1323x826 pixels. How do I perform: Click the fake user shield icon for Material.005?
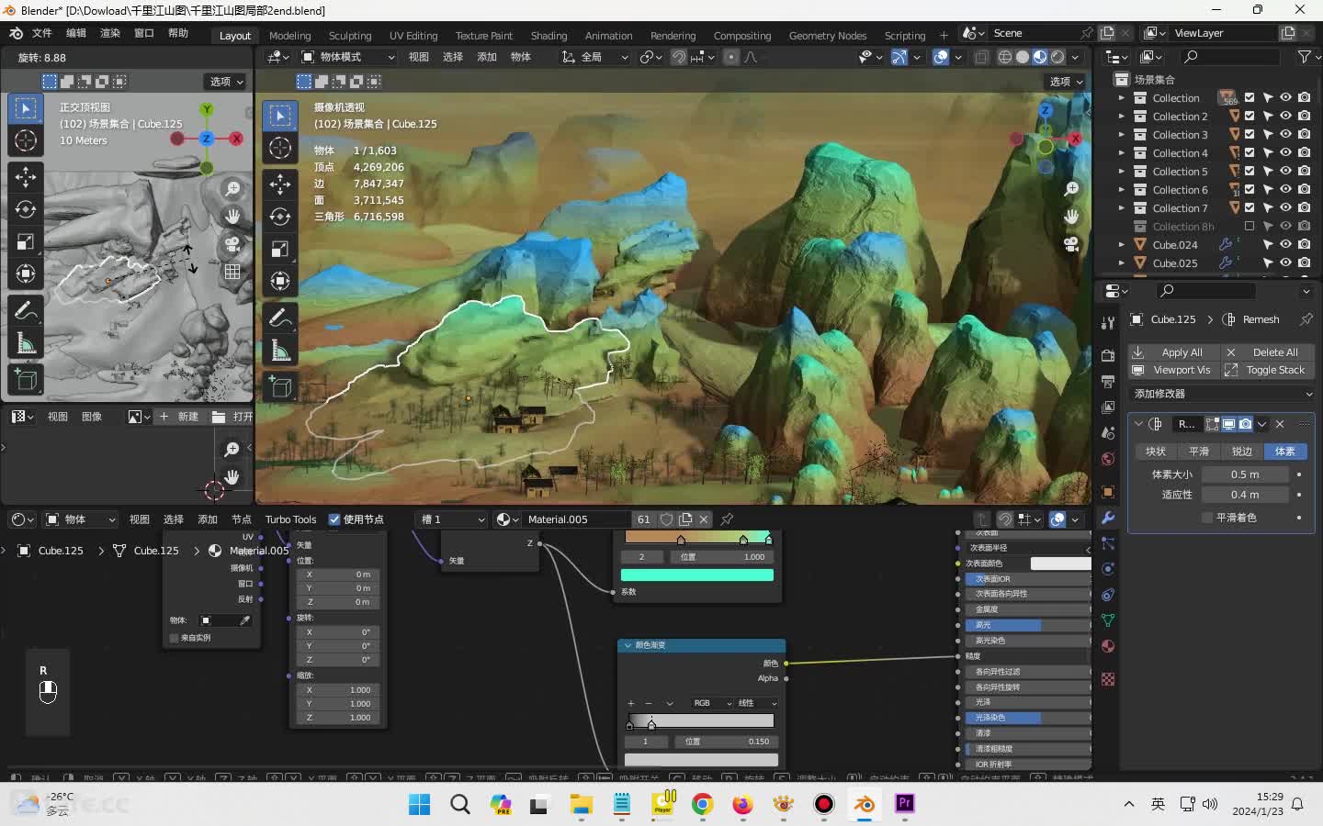tap(667, 519)
